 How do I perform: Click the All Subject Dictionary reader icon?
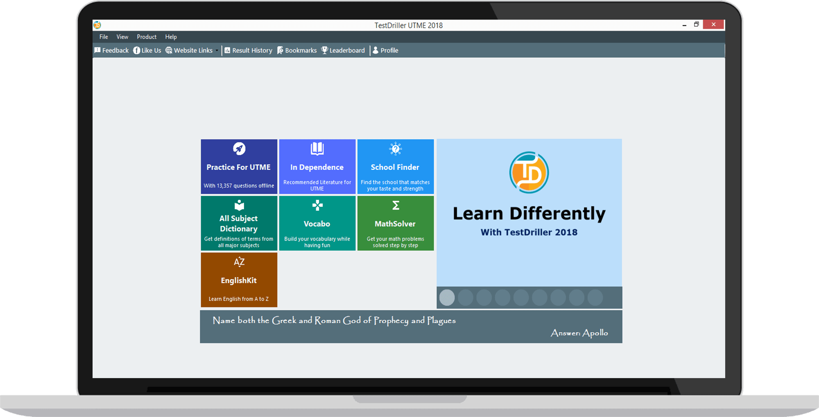pos(239,205)
